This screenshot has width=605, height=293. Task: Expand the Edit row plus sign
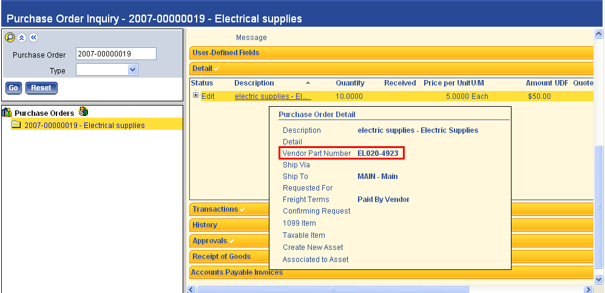(x=195, y=95)
